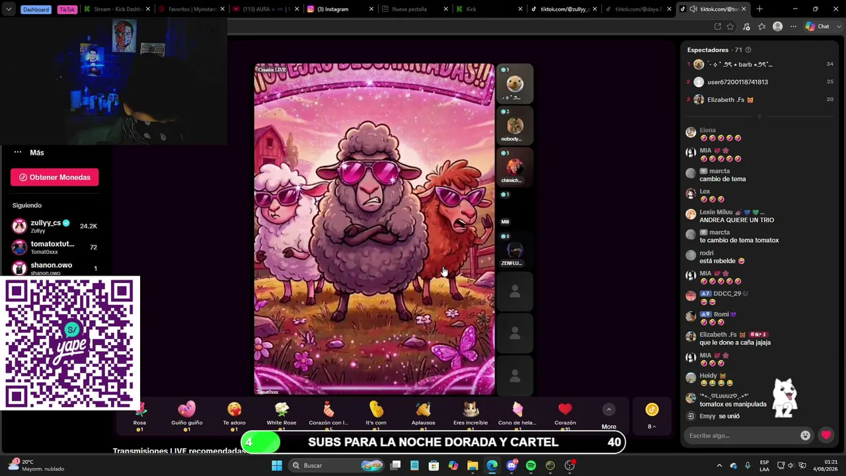Open the browser profile avatar
This screenshot has height=476, width=846.
pyautogui.click(x=778, y=26)
